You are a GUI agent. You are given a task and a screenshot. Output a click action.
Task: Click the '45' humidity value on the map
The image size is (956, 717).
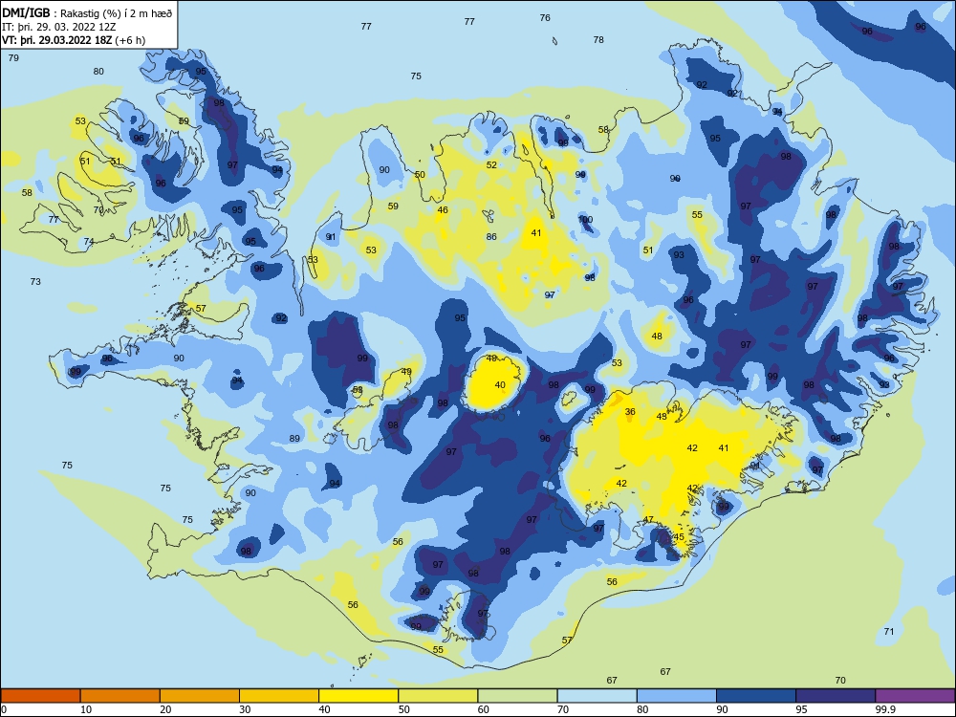[679, 537]
